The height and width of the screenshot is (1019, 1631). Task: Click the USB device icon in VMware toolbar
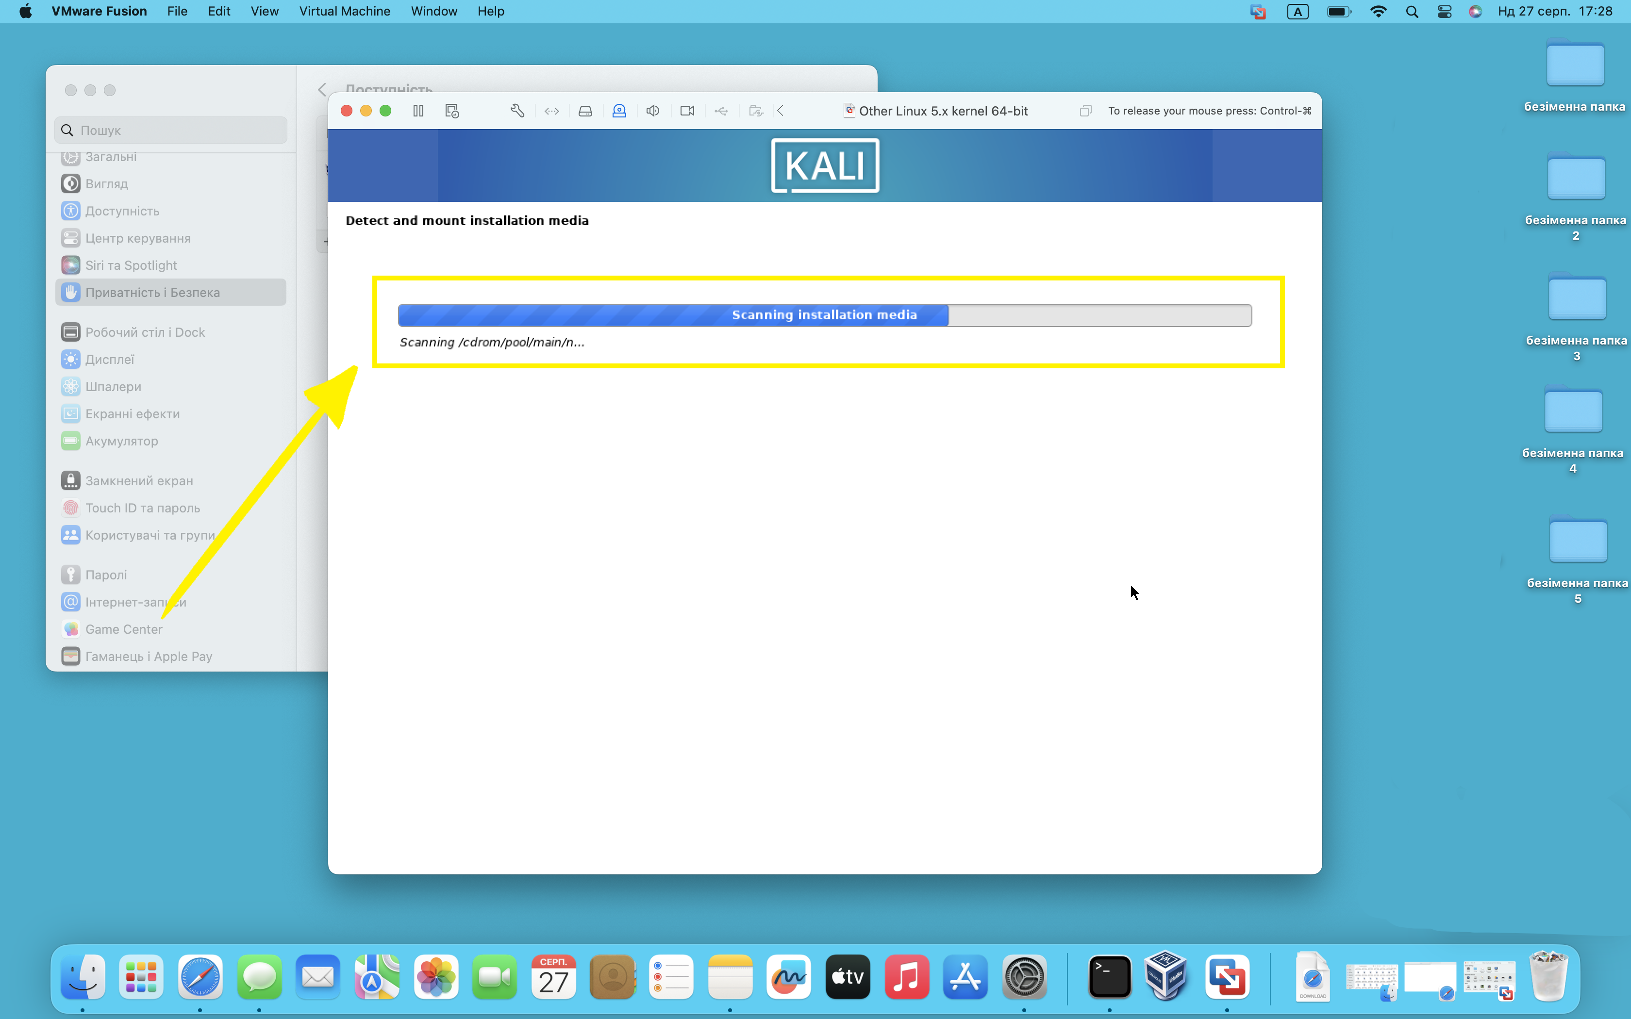721,111
